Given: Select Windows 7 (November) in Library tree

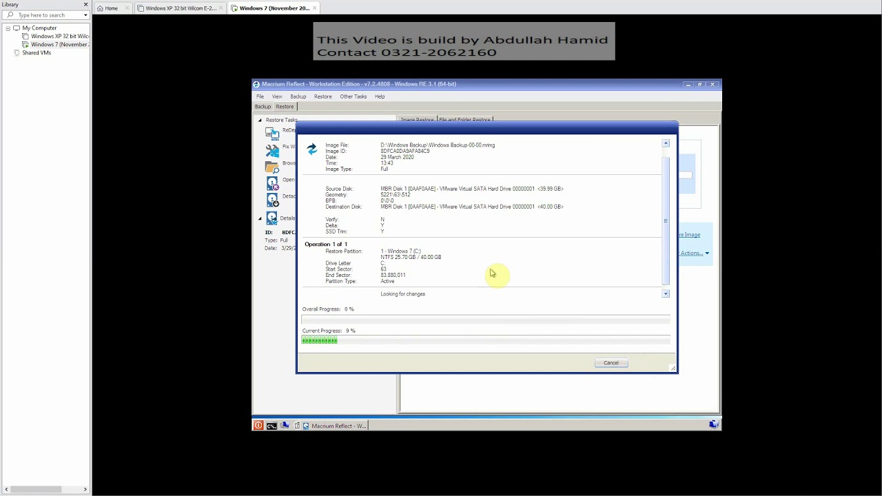Looking at the screenshot, I should point(56,45).
